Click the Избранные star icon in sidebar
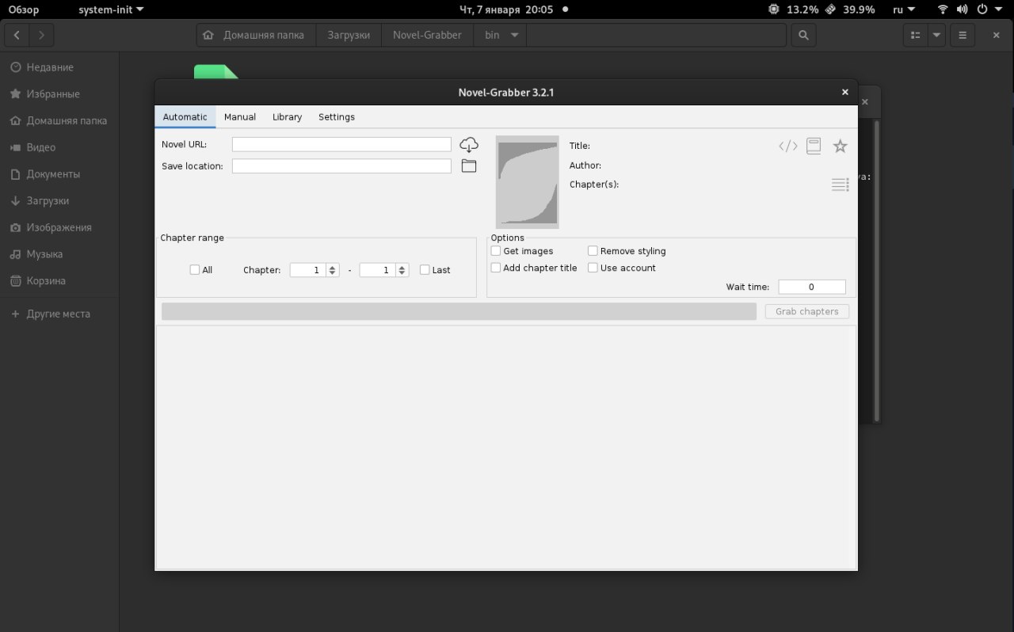Image resolution: width=1014 pixels, height=632 pixels. pos(15,94)
